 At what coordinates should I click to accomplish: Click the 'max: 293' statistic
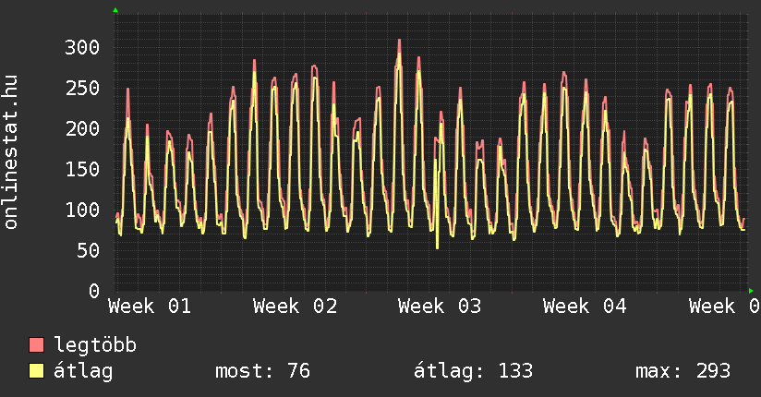682,371
